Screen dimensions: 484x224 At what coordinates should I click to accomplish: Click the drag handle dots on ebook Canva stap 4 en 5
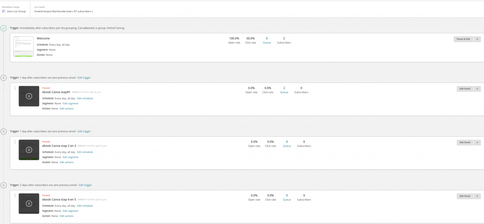point(15,196)
